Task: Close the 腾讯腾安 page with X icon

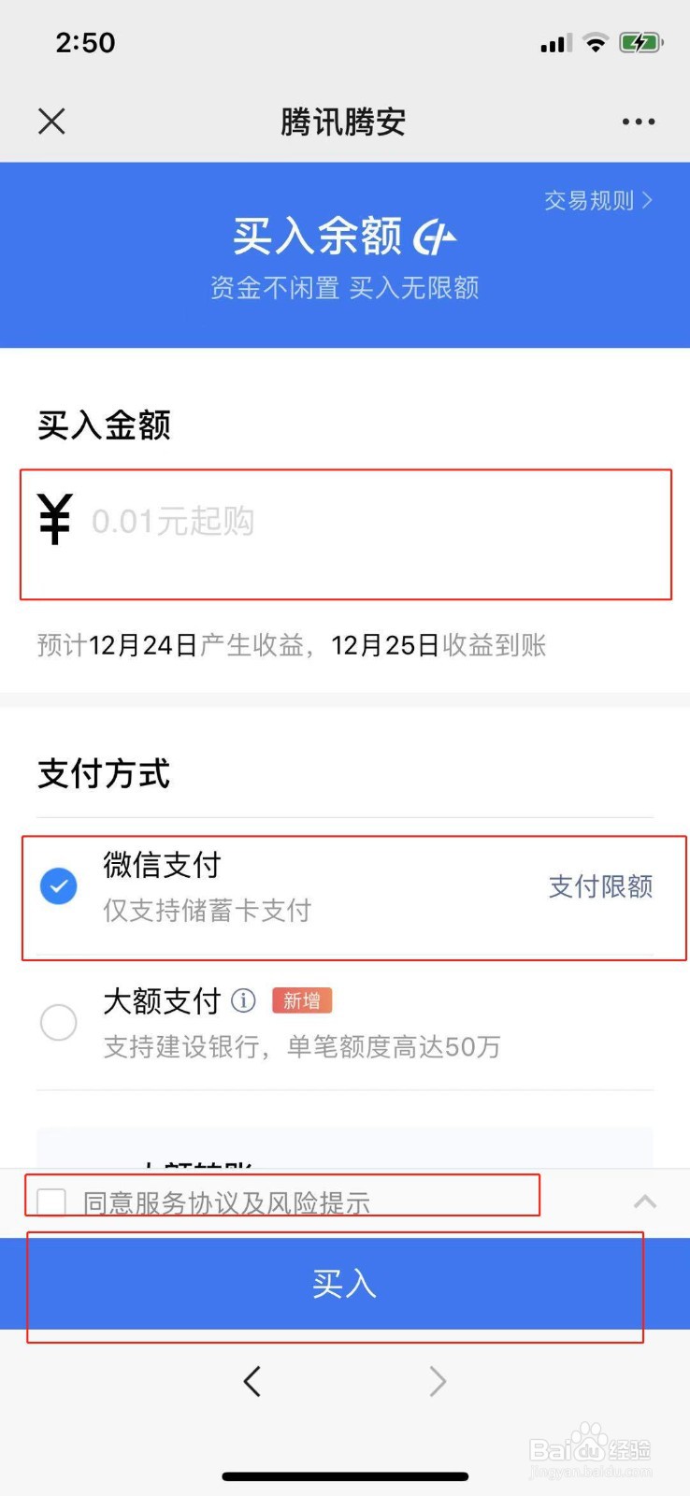Action: [51, 122]
